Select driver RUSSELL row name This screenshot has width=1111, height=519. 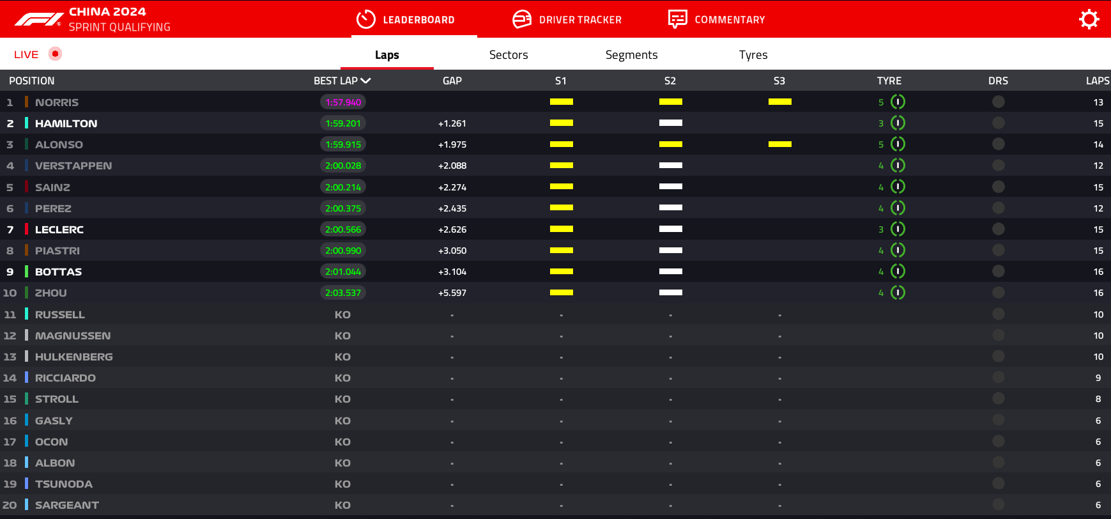coord(60,314)
